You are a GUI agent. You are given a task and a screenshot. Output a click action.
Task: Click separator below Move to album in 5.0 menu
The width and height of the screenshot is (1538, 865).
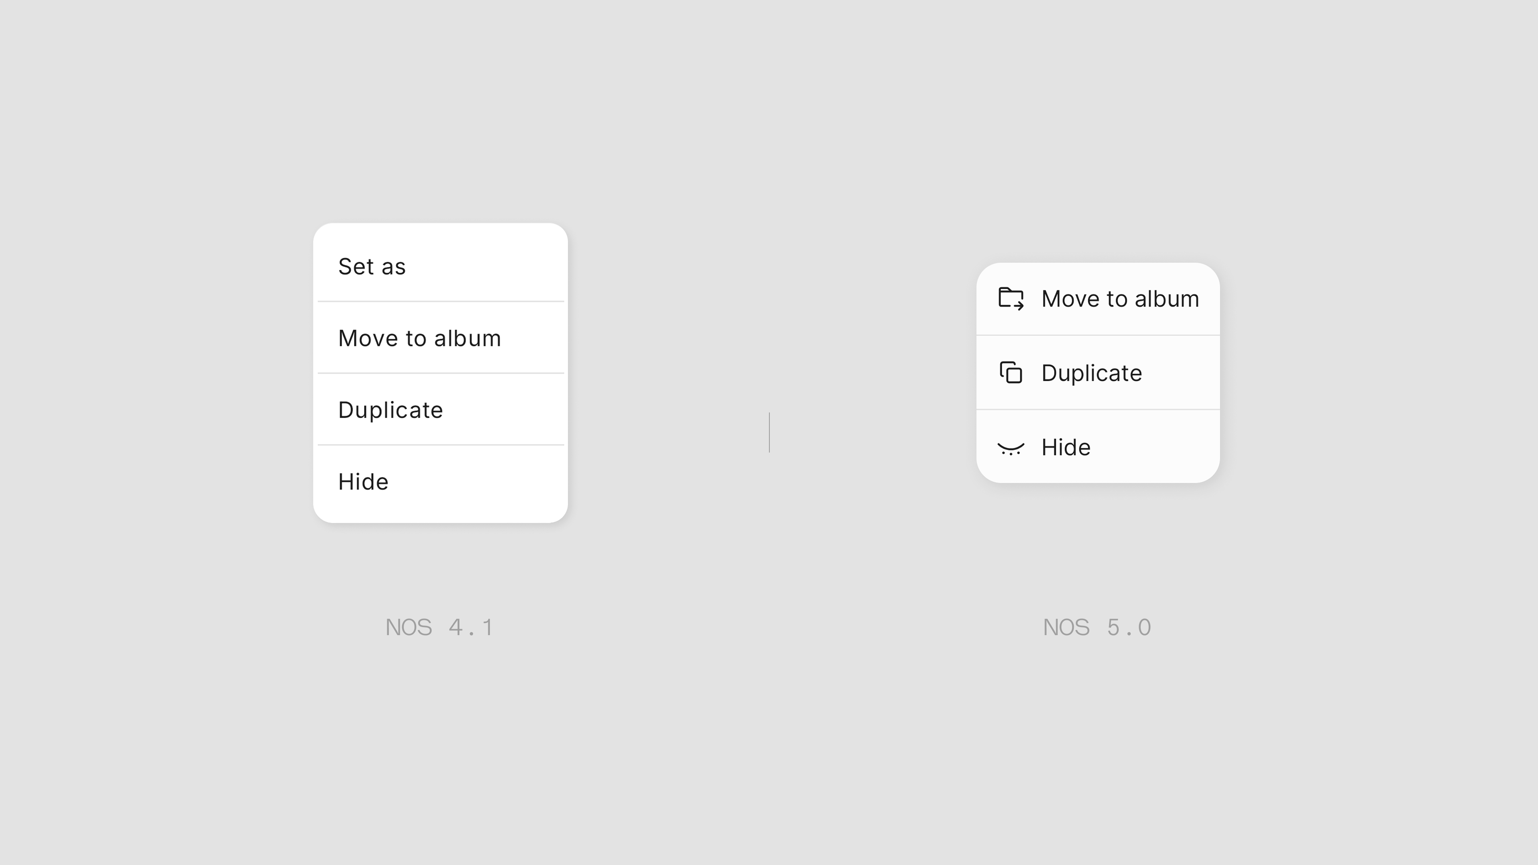pos(1098,335)
